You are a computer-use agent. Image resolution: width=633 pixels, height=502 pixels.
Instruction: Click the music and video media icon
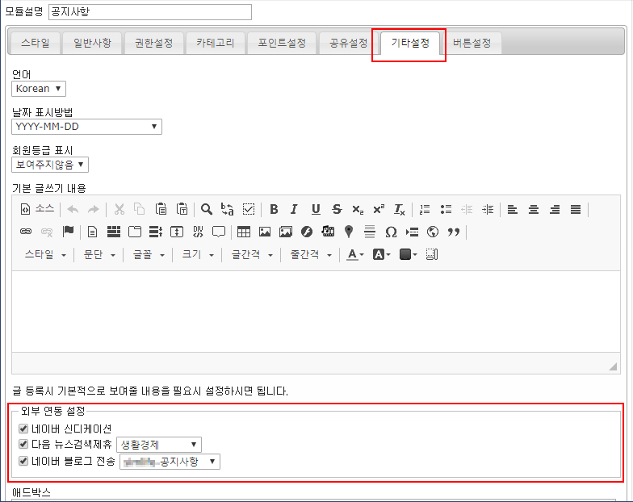coord(328,231)
